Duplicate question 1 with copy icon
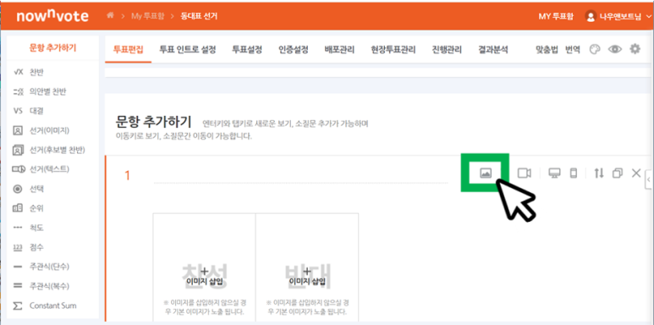The height and width of the screenshot is (325, 654). click(x=618, y=174)
